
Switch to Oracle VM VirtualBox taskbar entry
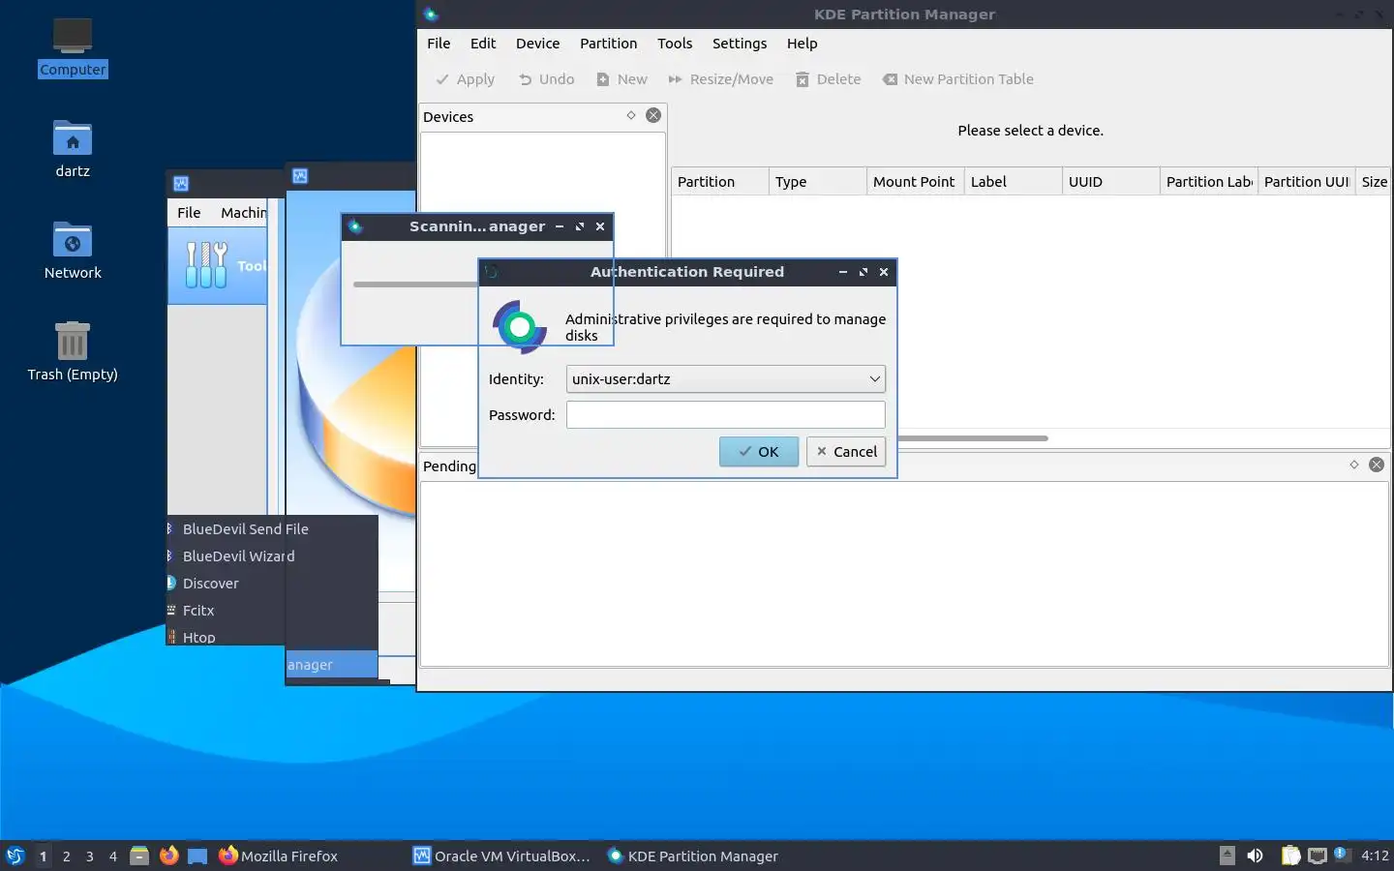501,856
